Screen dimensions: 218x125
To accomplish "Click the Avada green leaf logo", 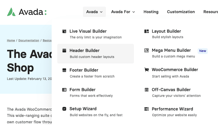I will (x=11, y=12).
